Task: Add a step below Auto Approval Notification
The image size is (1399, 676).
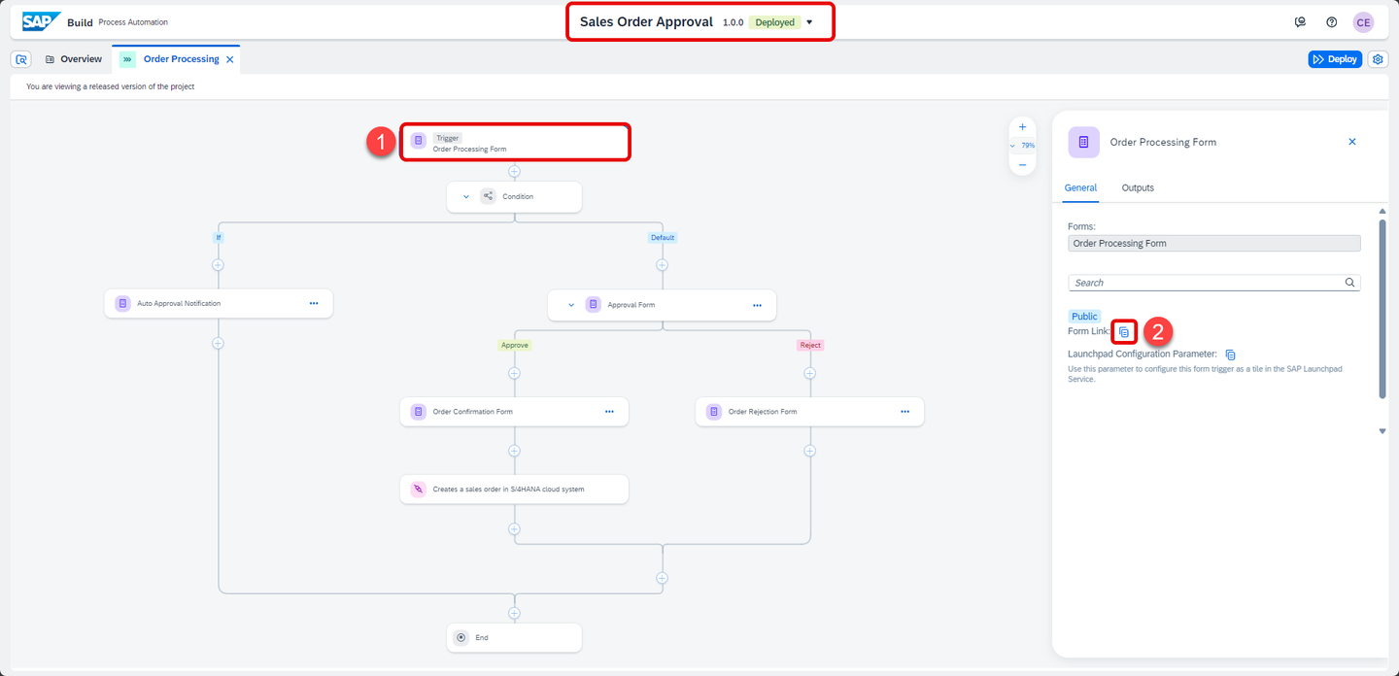Action: click(x=218, y=343)
